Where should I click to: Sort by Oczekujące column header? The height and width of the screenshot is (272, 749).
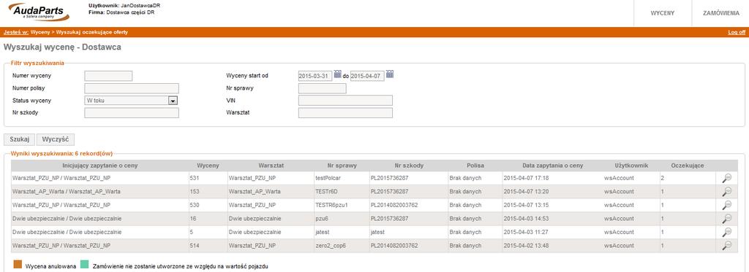(688, 166)
